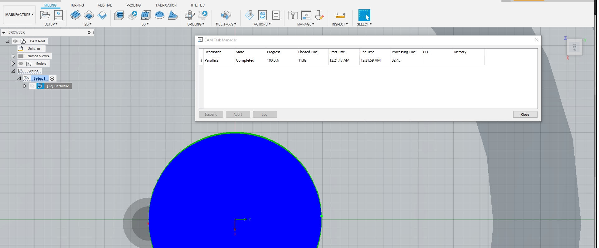
Task: Click the TOP face of the ViewCube
Action: click(574, 47)
